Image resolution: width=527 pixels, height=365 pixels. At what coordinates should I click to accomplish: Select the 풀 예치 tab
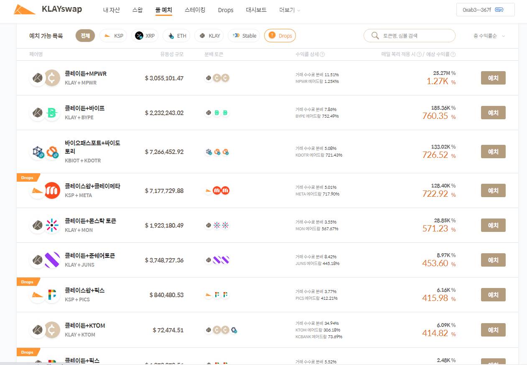tap(163, 10)
